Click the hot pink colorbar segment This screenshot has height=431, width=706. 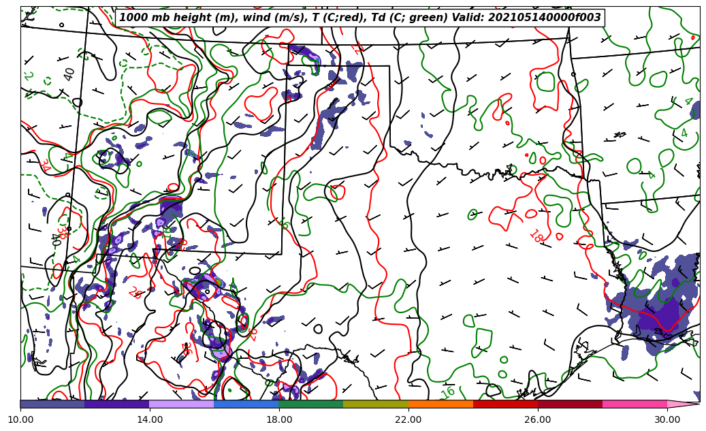pos(635,404)
